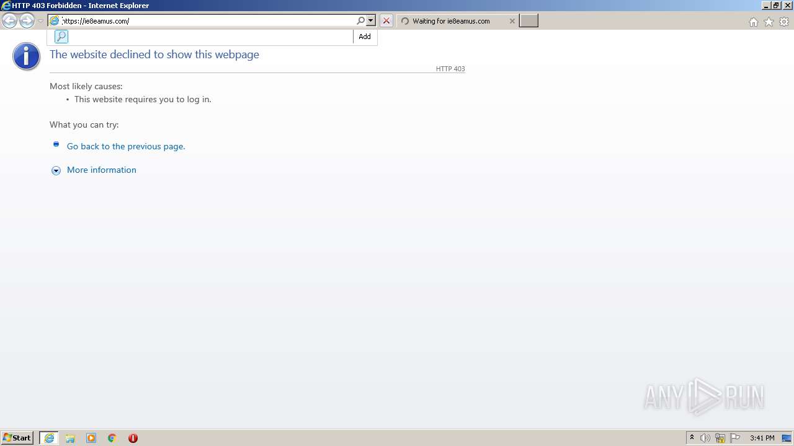Click the search suggestion input box
794x446 pixels.
pyautogui.click(x=211, y=37)
